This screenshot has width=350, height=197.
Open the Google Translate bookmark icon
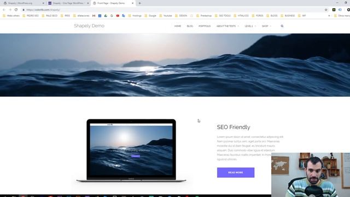[x=124, y=16]
